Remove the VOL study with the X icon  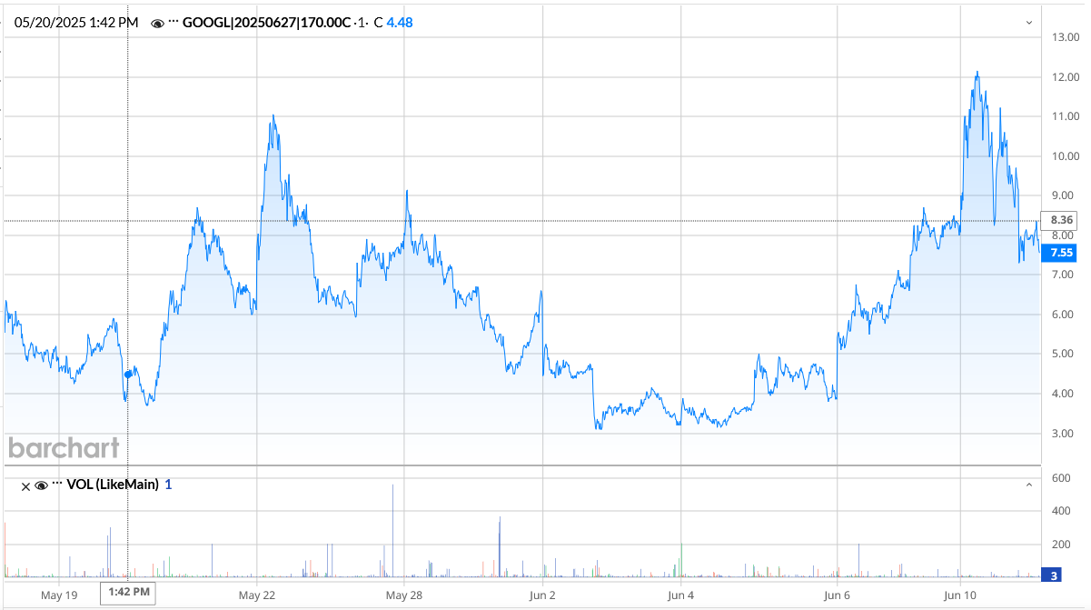(25, 484)
